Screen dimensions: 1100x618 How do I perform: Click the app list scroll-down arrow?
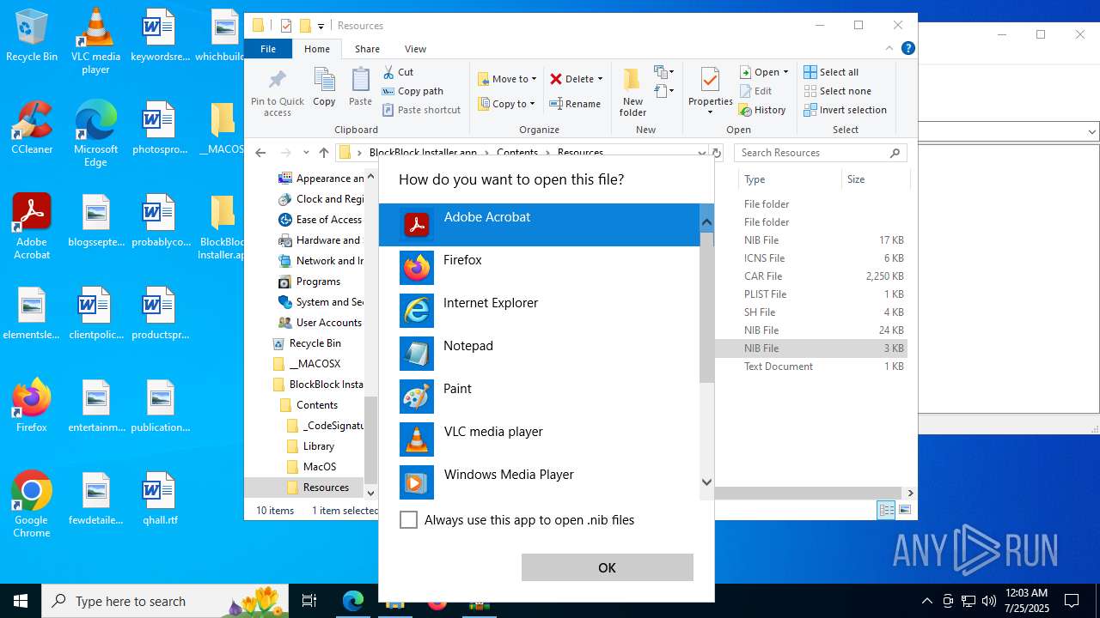[x=706, y=482]
